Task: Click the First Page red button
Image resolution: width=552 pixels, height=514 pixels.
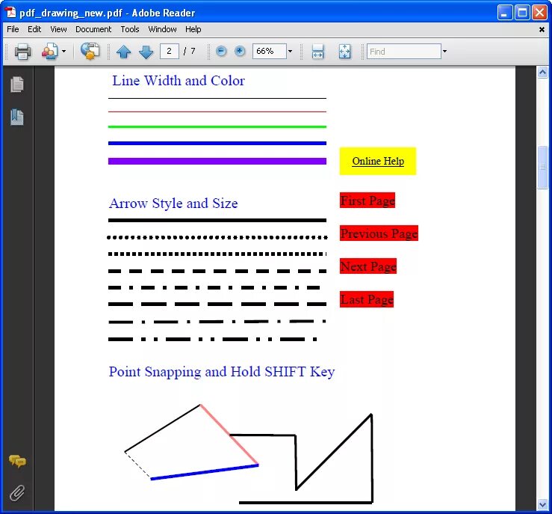Action: (x=368, y=201)
